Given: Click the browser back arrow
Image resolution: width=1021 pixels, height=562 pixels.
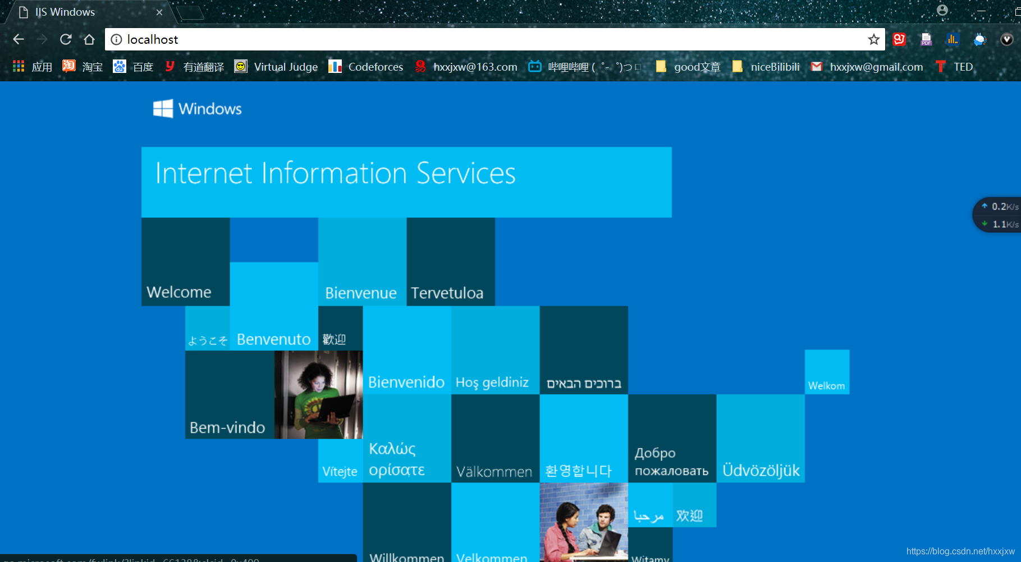Looking at the screenshot, I should [x=19, y=39].
